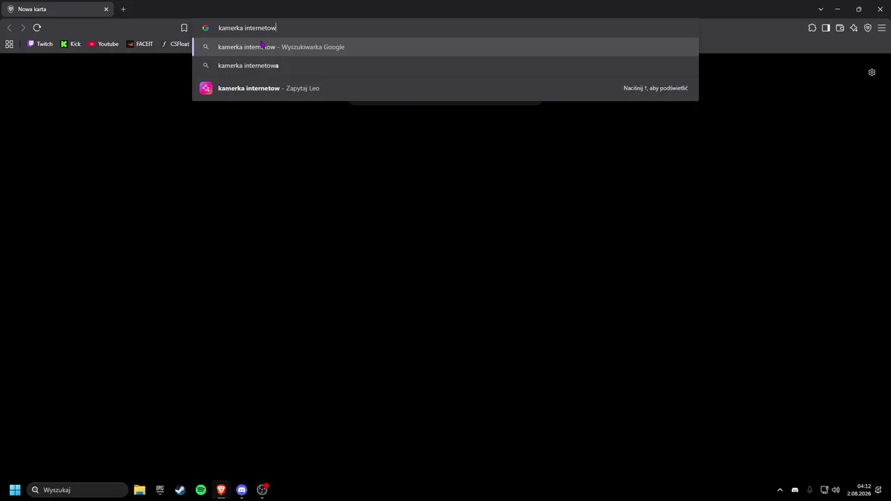
Task: Open the notifications bell icon
Action: pyautogui.click(x=878, y=490)
